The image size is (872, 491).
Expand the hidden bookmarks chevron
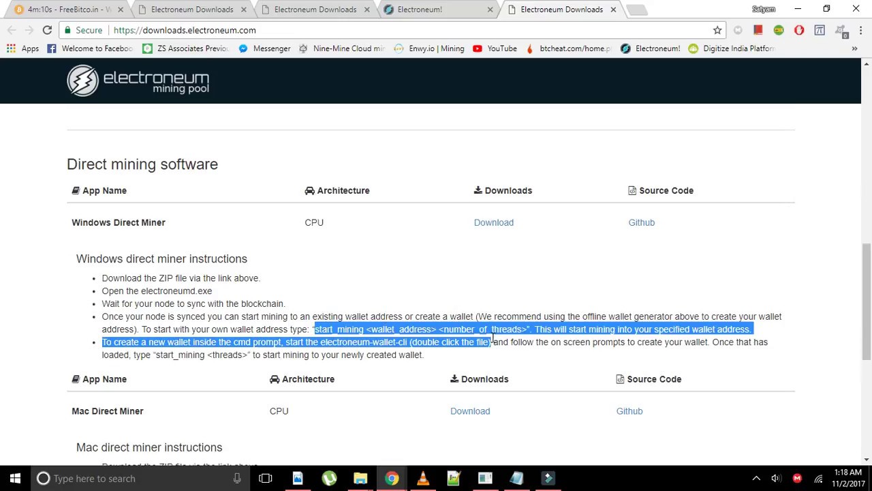pyautogui.click(x=854, y=48)
